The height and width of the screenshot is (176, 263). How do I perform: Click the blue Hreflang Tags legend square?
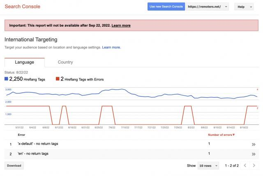coord(7,79)
